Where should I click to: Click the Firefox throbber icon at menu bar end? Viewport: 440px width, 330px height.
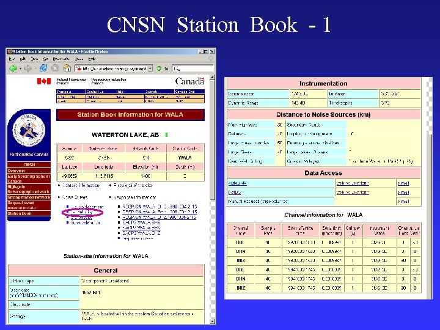point(210,59)
